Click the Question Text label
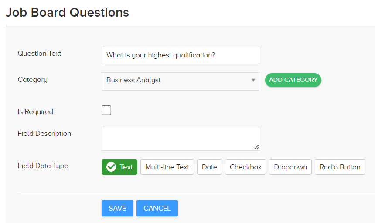Viewport: 375px width, 223px height. click(x=39, y=53)
